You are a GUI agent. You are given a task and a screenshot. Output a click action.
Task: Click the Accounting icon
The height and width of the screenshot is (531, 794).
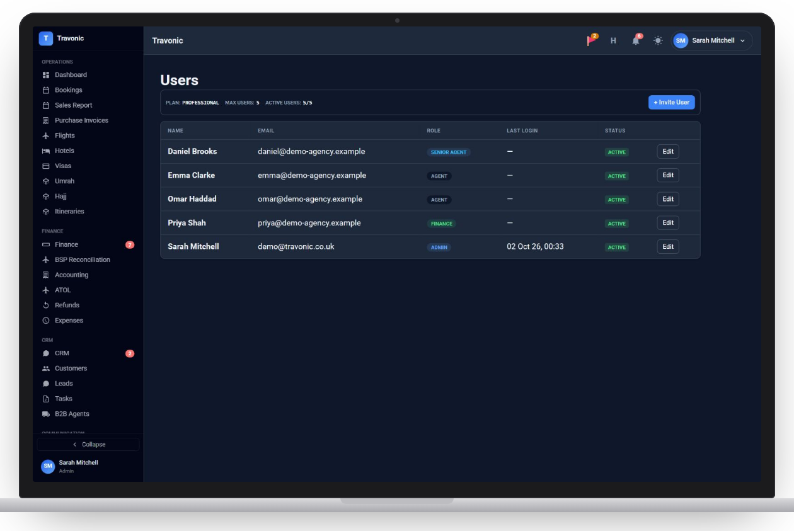[x=45, y=275]
